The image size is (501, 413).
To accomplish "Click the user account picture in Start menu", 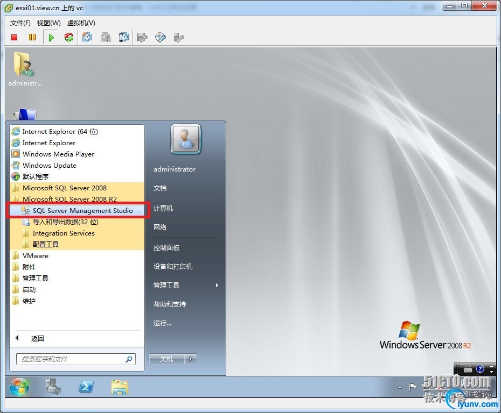I will coord(186,139).
